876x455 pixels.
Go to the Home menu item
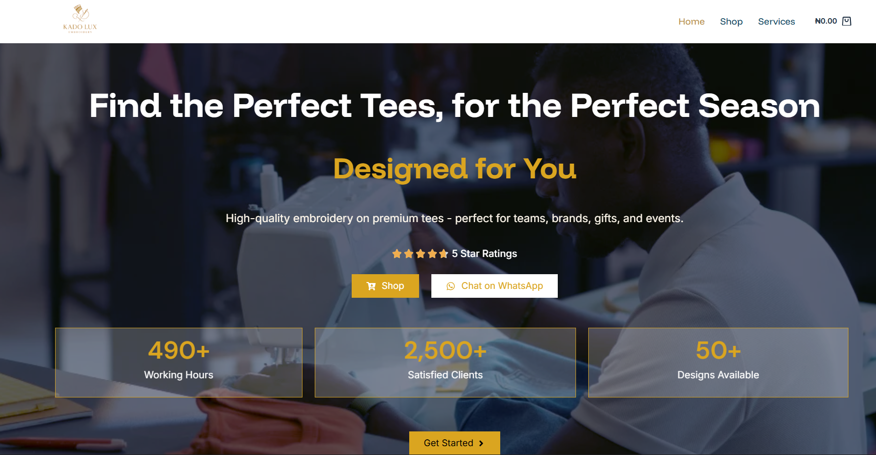tap(692, 22)
